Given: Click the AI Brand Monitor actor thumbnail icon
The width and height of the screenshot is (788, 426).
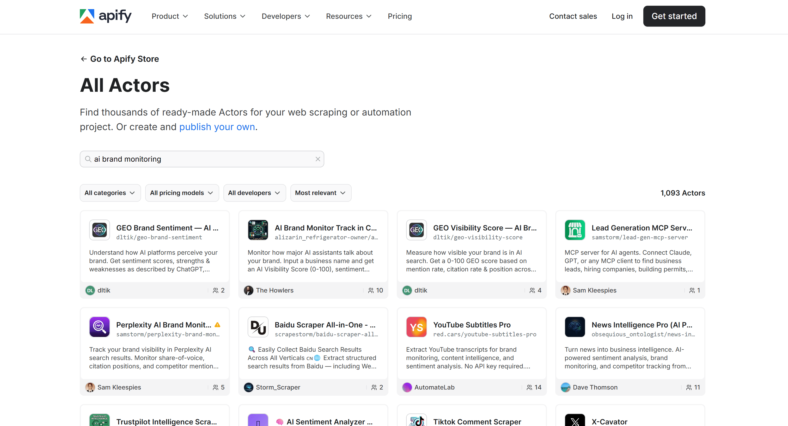Looking at the screenshot, I should pos(258,230).
